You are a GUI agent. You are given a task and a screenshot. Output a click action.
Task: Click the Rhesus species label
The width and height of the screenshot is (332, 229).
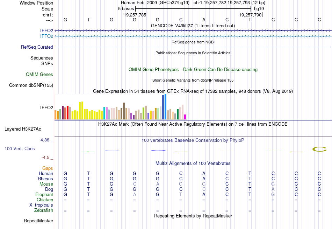tap(45, 179)
